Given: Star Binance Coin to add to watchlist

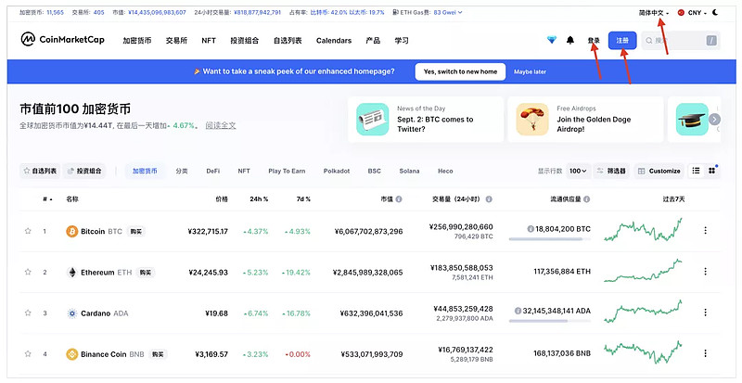Looking at the screenshot, I should click(x=28, y=353).
